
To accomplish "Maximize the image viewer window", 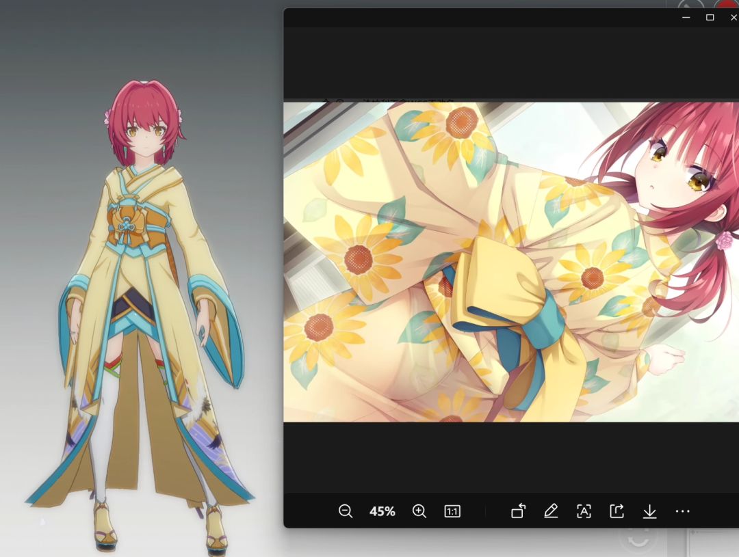I will (710, 17).
